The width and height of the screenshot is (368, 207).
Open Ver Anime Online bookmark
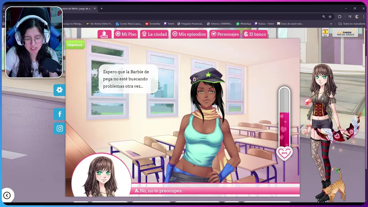point(99,24)
